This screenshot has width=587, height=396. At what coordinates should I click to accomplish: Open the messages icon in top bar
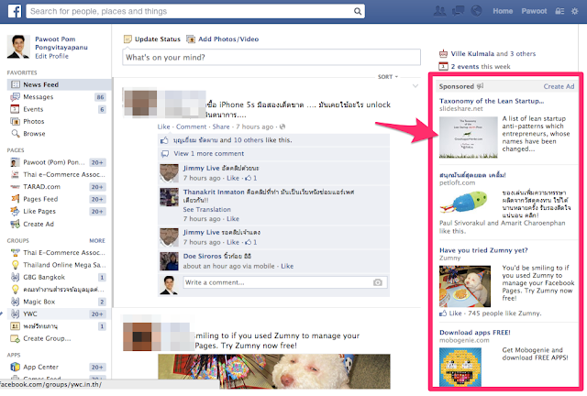pos(458,11)
